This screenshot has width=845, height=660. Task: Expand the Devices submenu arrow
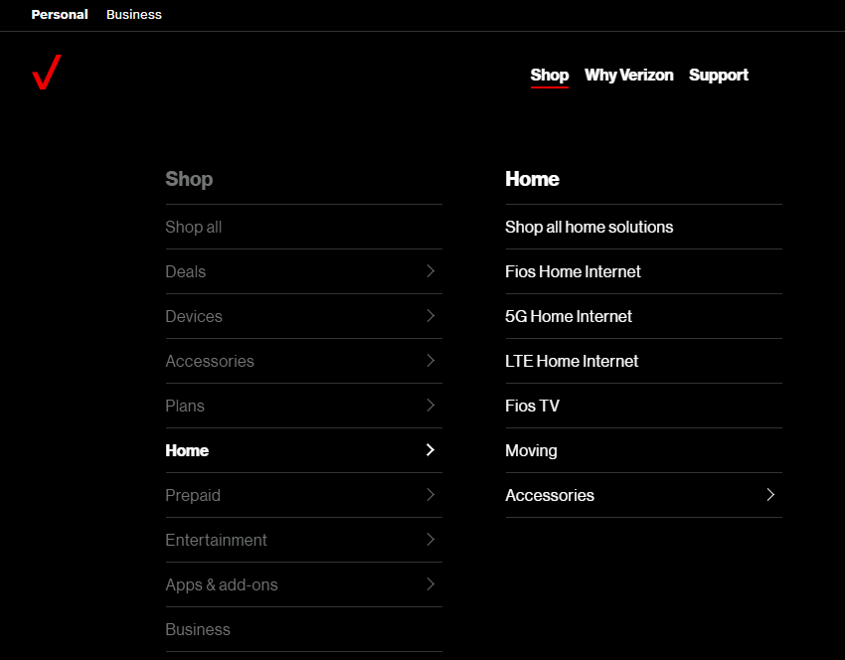point(430,316)
